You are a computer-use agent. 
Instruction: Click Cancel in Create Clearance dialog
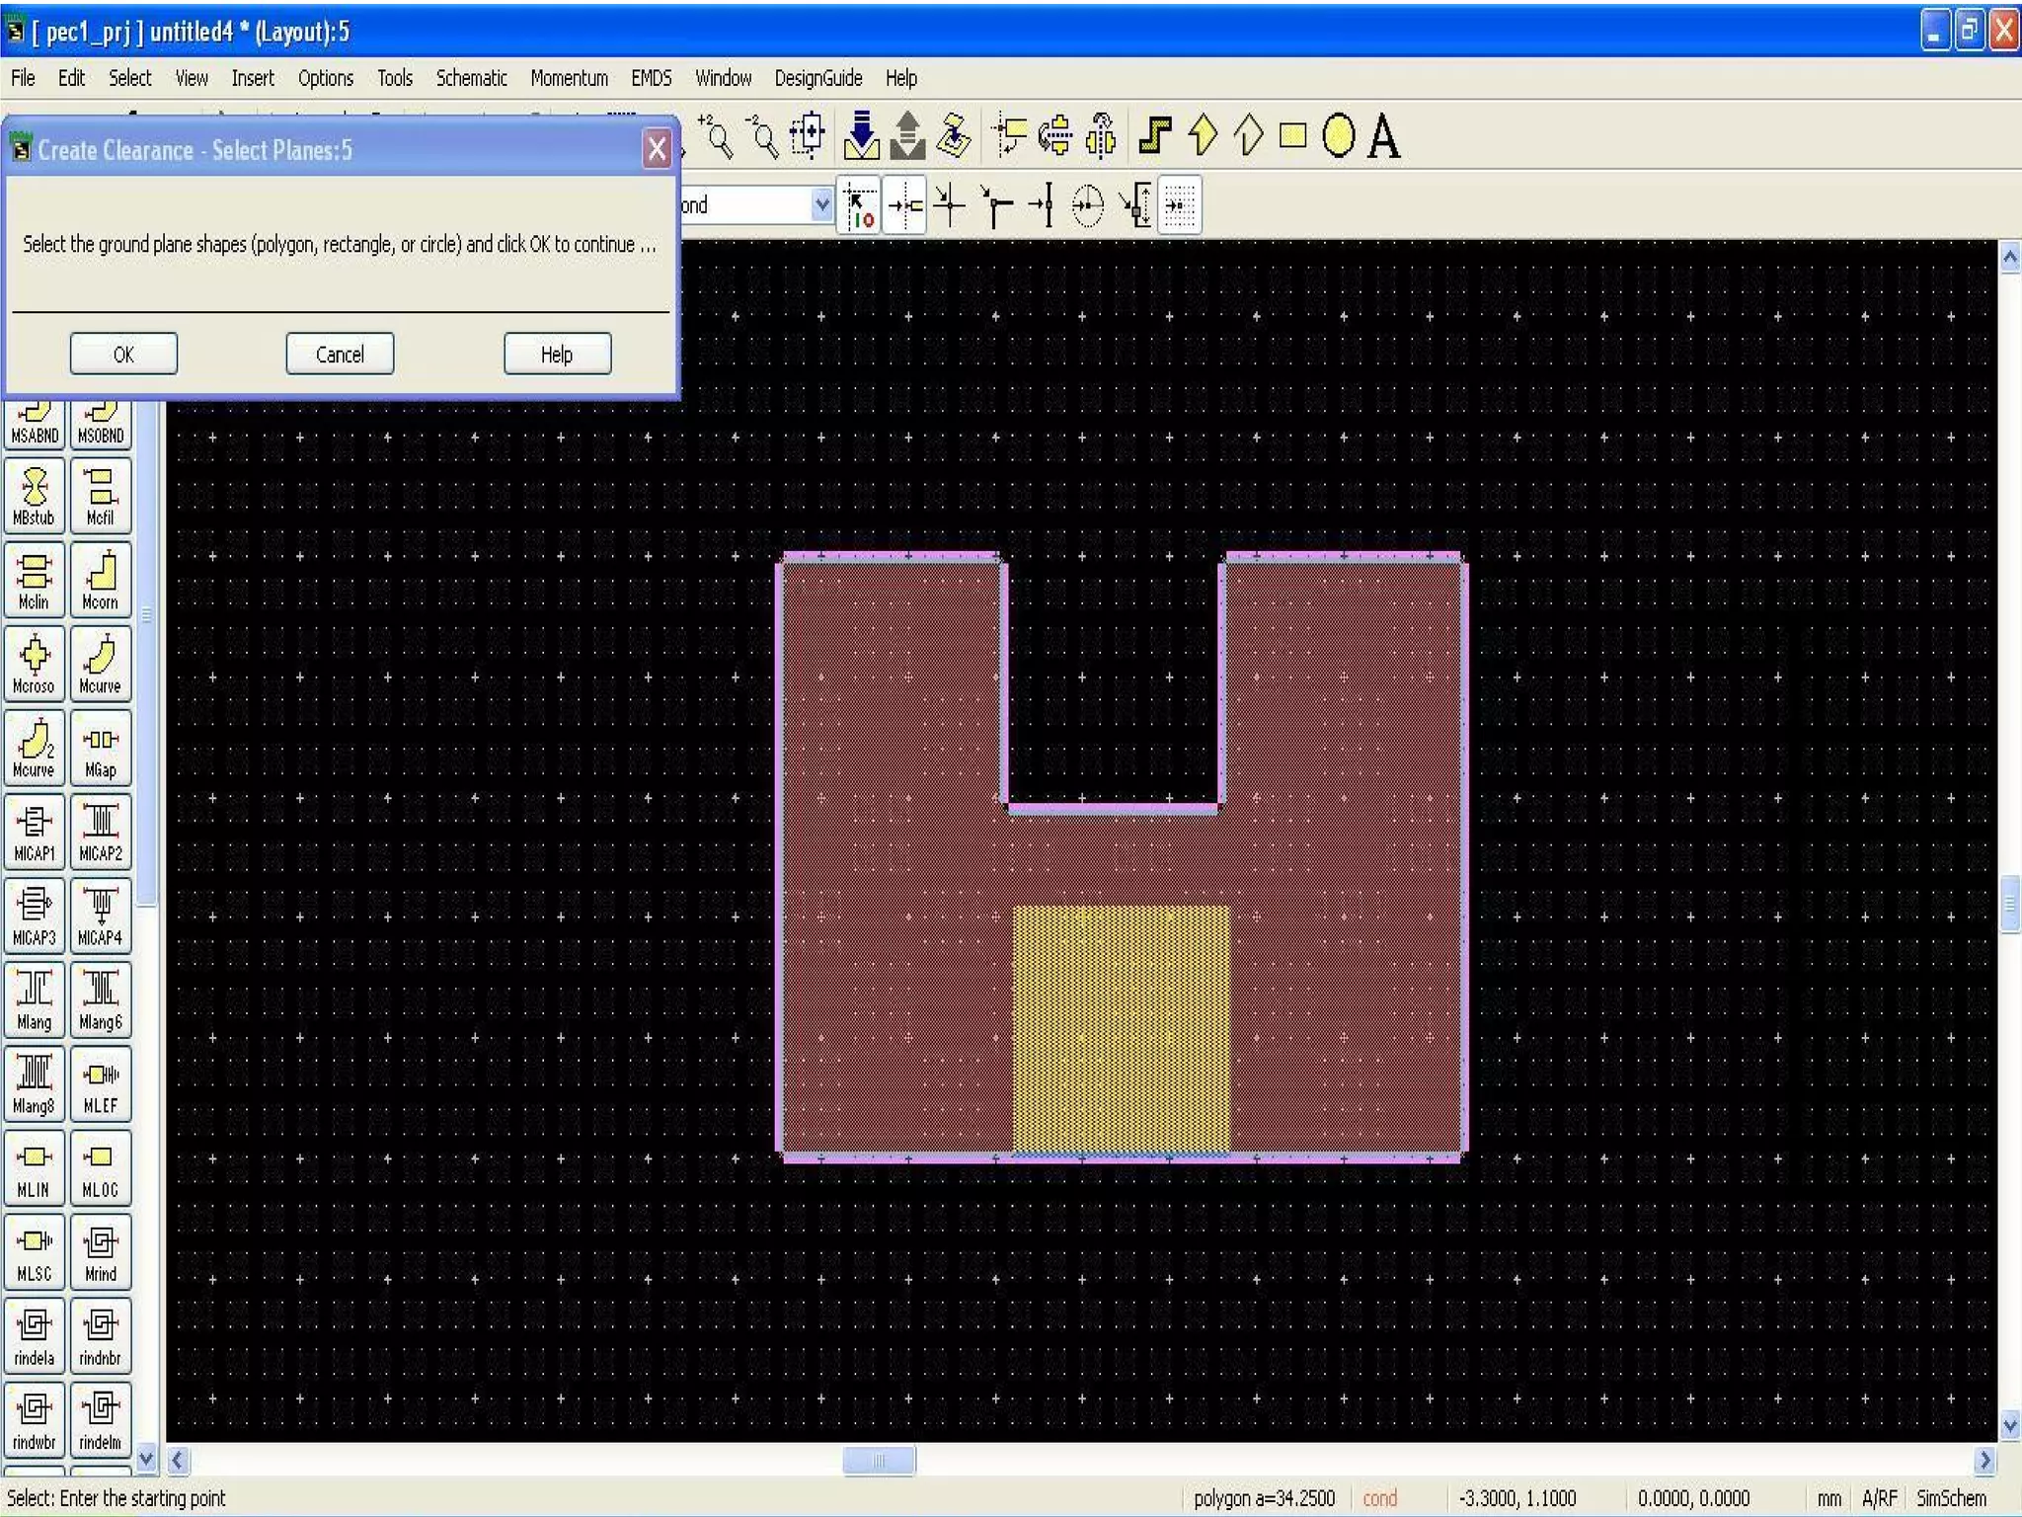coord(340,355)
